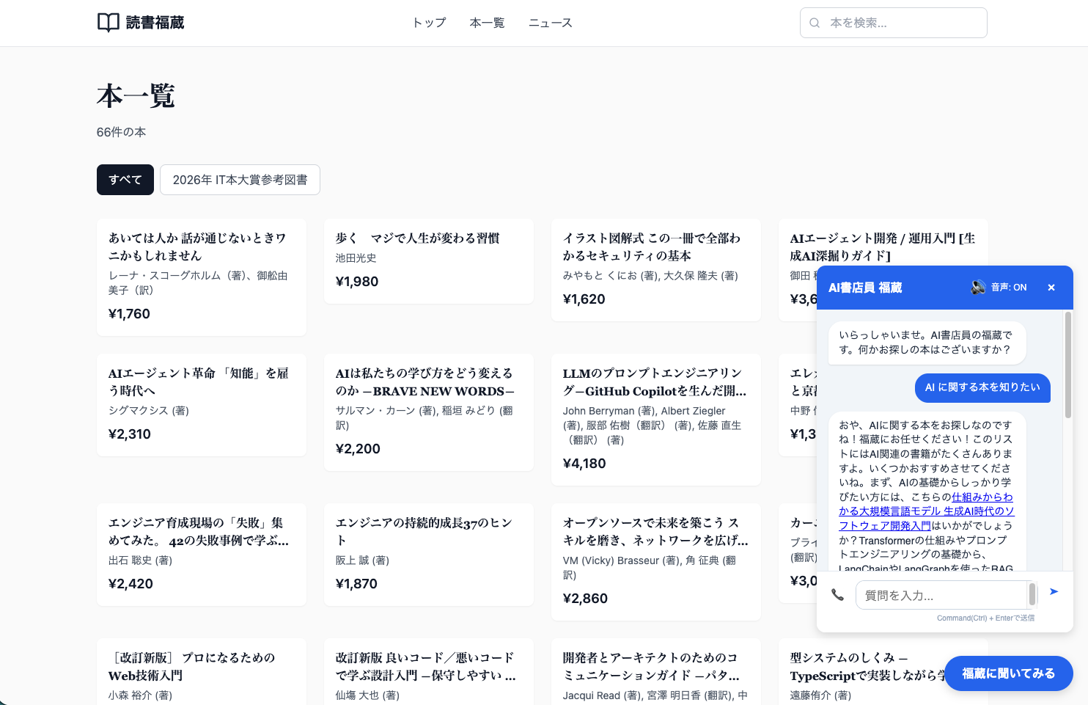Click the speaker icon in chat header

(978, 288)
